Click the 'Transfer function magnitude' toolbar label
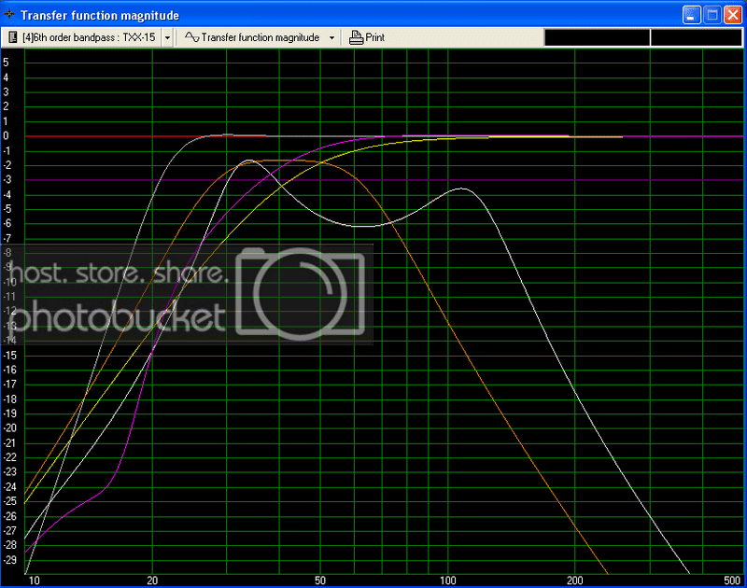Screen dimensions: 747x588 261,37
